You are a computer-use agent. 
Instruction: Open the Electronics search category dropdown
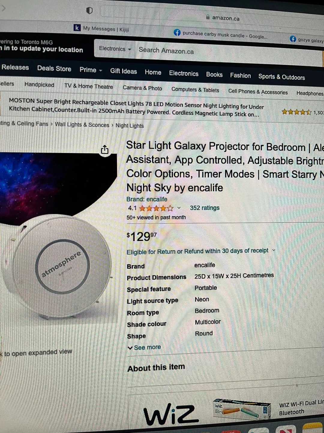point(115,49)
